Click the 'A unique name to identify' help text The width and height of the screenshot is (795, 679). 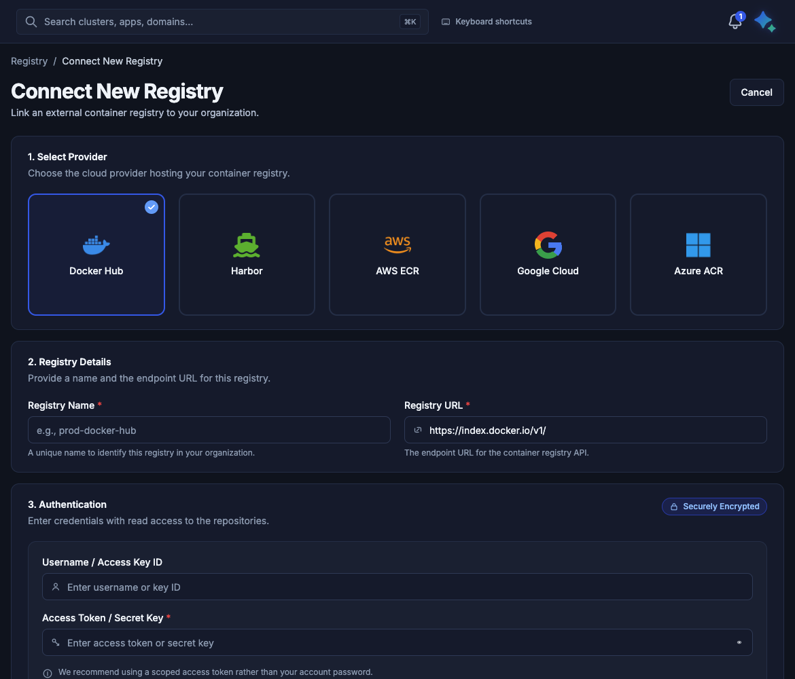point(141,453)
